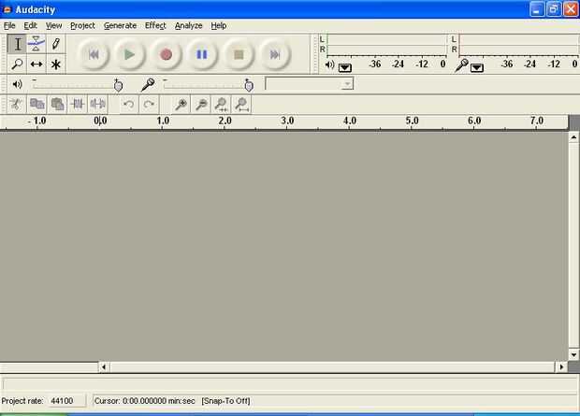Viewport: 580px width, 416px height.
Task: Close the Audacity window
Action: point(571,9)
